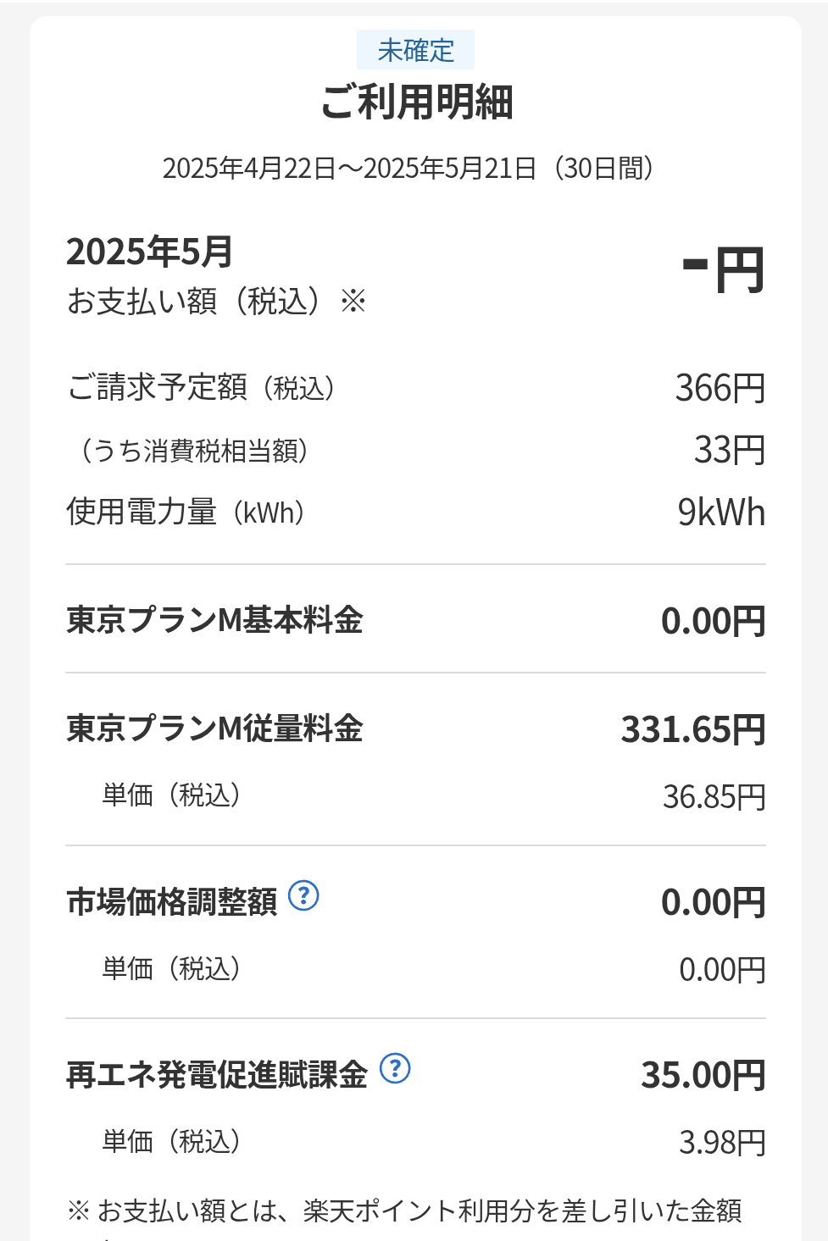
Task: Click the 9kWh usage value
Action: click(721, 512)
